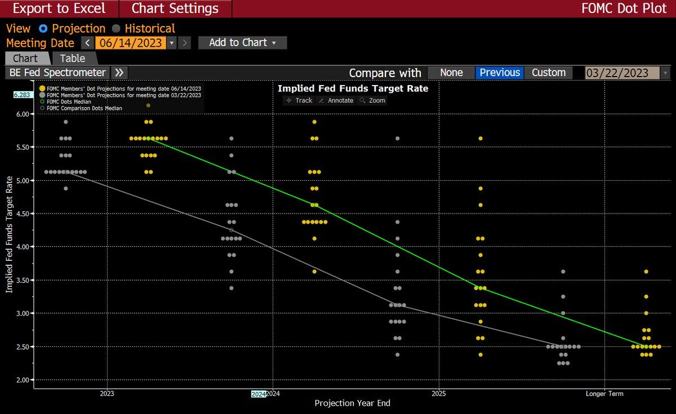The height and width of the screenshot is (414, 676).
Task: Open comparison date 03/22/2023 dropdown arrow
Action: point(665,73)
